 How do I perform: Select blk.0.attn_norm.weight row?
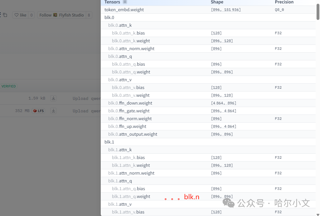click(x=208, y=49)
